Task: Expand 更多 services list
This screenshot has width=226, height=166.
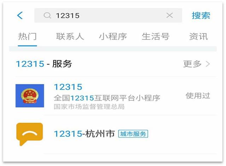Action: [x=192, y=64]
